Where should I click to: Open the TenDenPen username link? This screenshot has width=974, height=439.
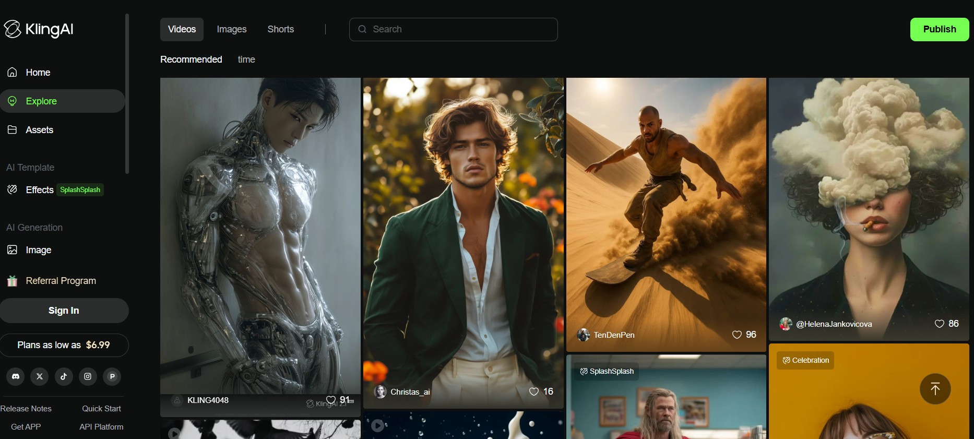(x=614, y=335)
